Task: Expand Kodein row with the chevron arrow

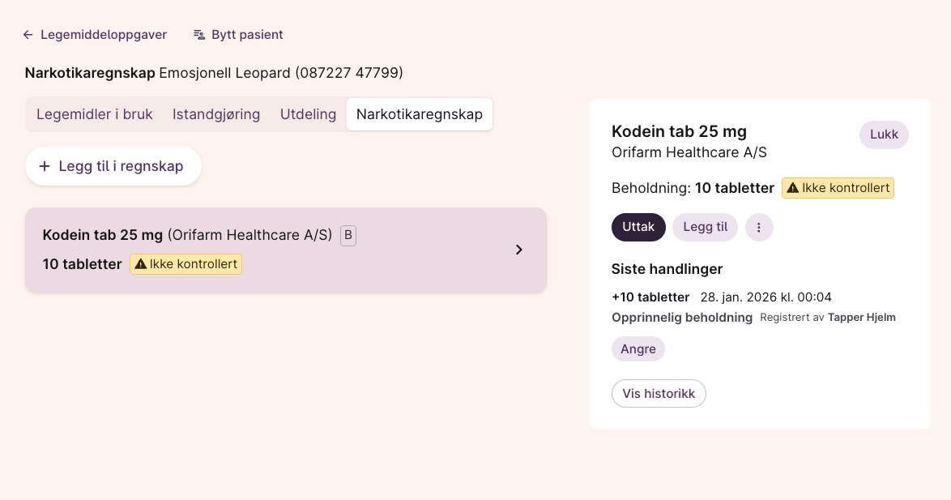Action: point(519,250)
